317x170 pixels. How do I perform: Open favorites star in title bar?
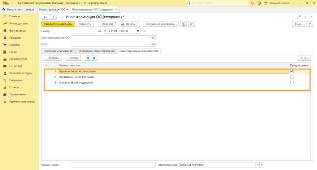coord(266,3)
